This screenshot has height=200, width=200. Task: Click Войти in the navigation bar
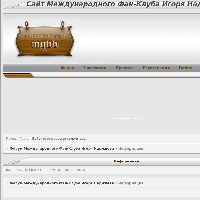tap(185, 68)
